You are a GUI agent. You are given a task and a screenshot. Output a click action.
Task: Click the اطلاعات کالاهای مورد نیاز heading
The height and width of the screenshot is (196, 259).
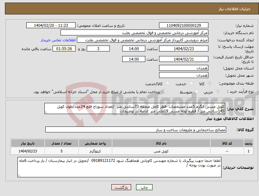point(230,119)
